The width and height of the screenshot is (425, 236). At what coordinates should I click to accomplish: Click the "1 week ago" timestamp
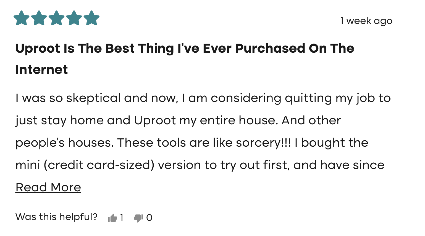click(x=366, y=21)
